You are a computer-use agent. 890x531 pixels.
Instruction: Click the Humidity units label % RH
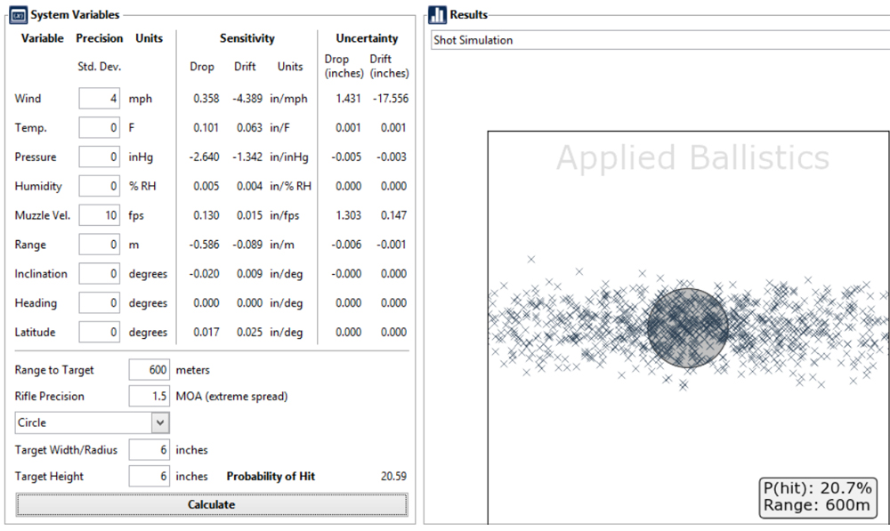pyautogui.click(x=142, y=186)
